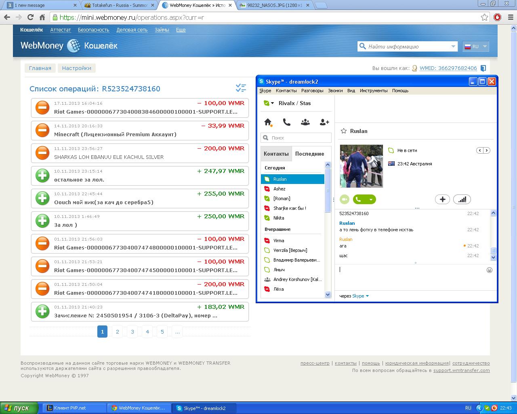Click the Chrome back arrow
This screenshot has height=414, width=517.
(7, 17)
